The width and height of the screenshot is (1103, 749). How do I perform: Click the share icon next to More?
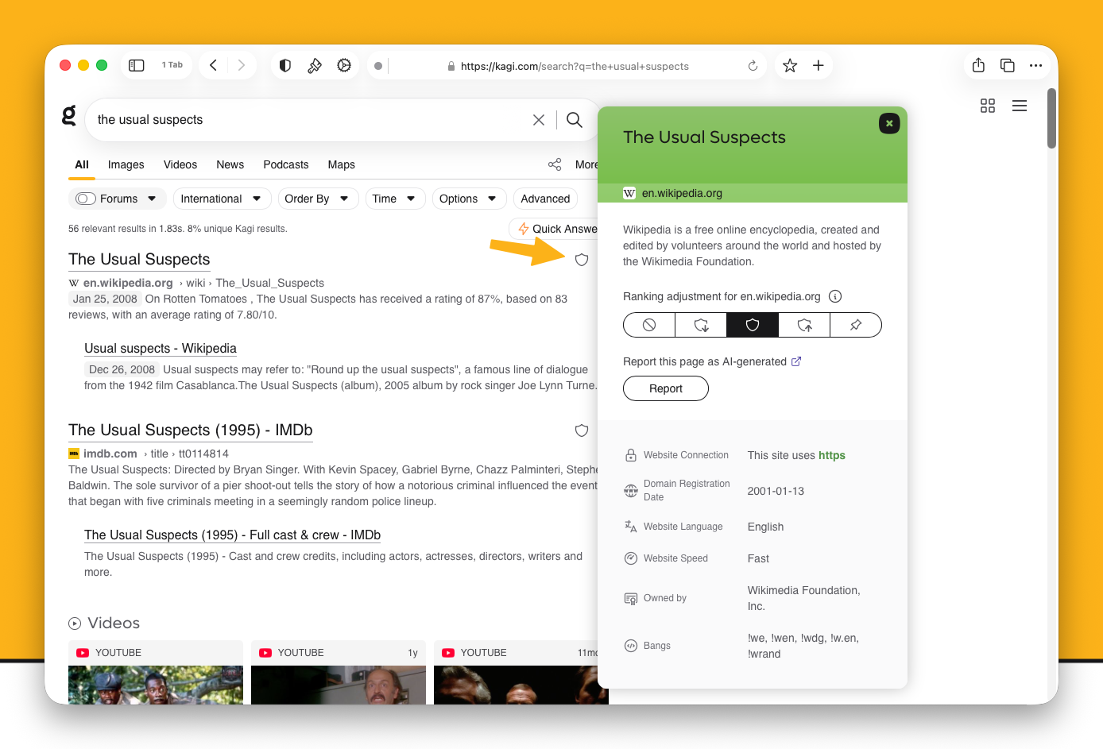point(555,164)
